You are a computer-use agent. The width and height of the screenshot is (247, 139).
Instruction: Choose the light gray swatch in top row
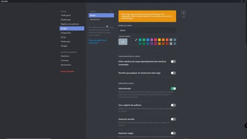coord(171,40)
